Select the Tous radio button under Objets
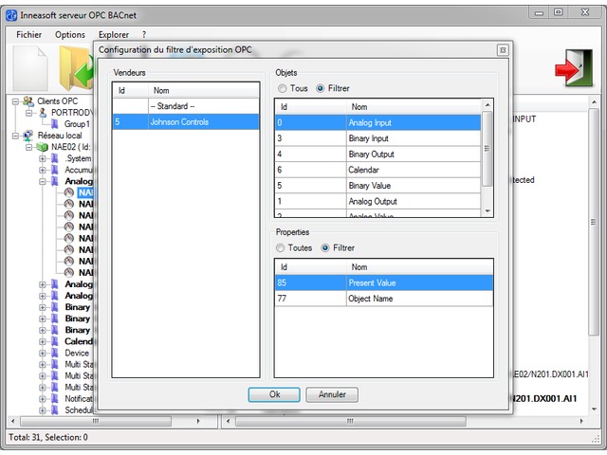607x455 pixels. 282,88
